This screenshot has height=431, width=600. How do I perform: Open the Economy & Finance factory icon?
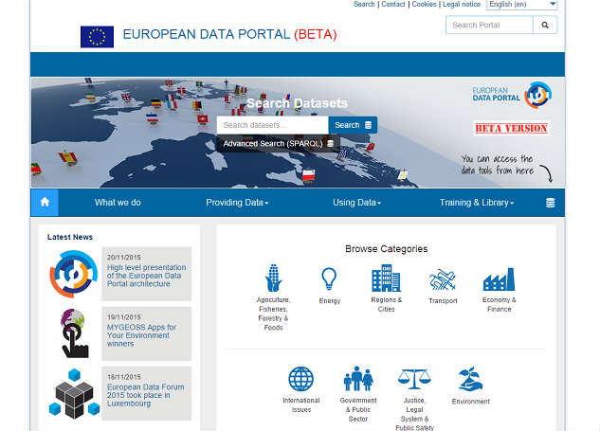[499, 279]
